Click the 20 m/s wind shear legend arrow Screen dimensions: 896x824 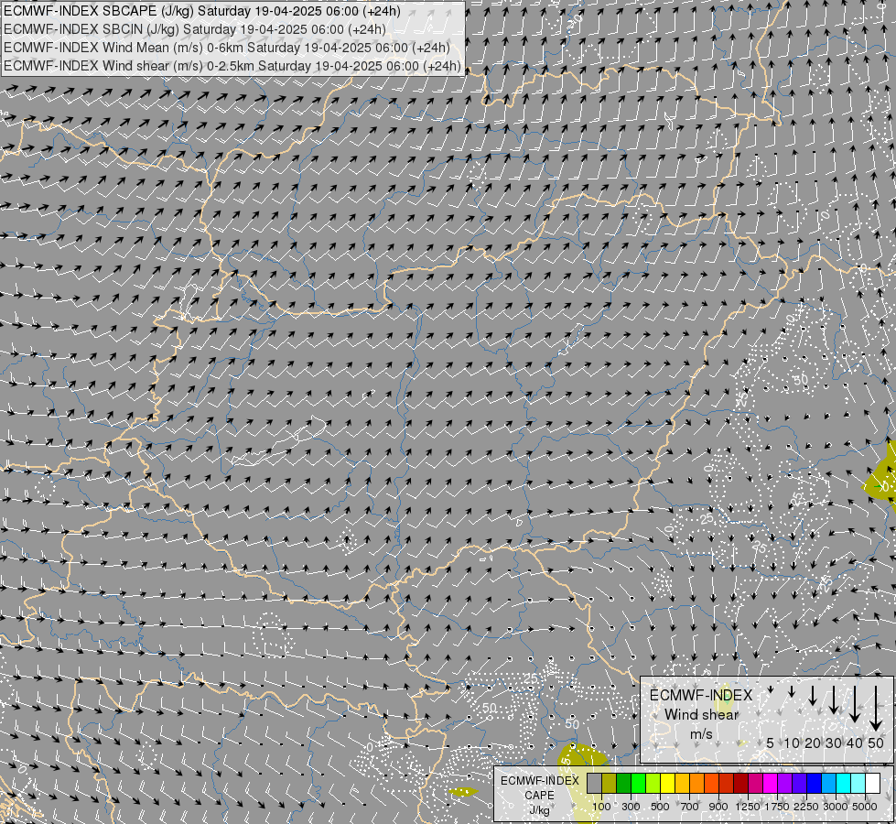click(813, 695)
